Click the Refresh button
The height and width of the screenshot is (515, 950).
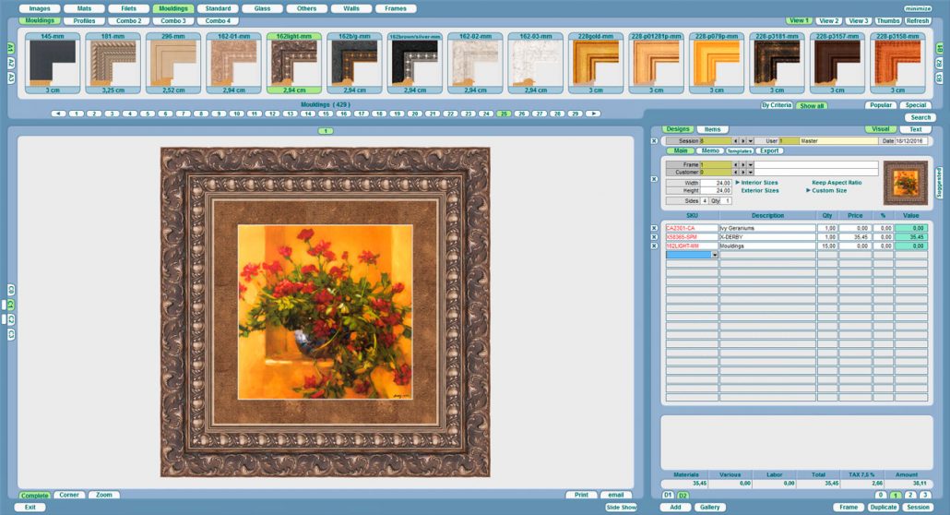click(918, 20)
